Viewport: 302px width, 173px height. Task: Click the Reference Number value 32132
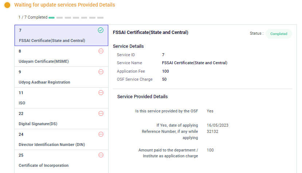click(212, 131)
